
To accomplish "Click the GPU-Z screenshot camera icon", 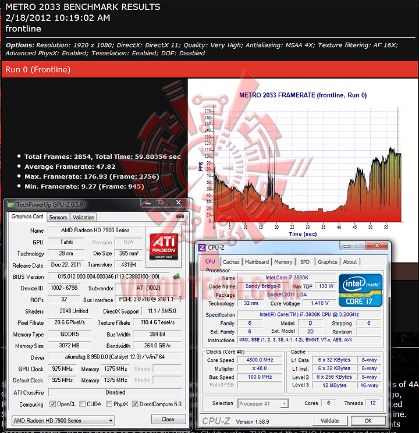I will (x=180, y=216).
